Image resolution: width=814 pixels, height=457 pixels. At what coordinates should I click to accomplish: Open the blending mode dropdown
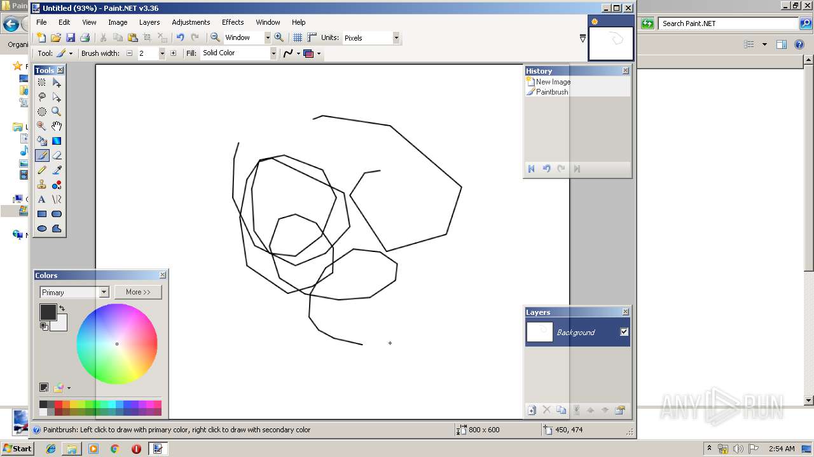[312, 53]
